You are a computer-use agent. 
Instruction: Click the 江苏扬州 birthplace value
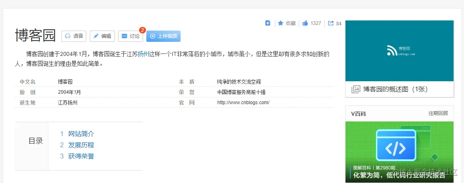(x=68, y=103)
